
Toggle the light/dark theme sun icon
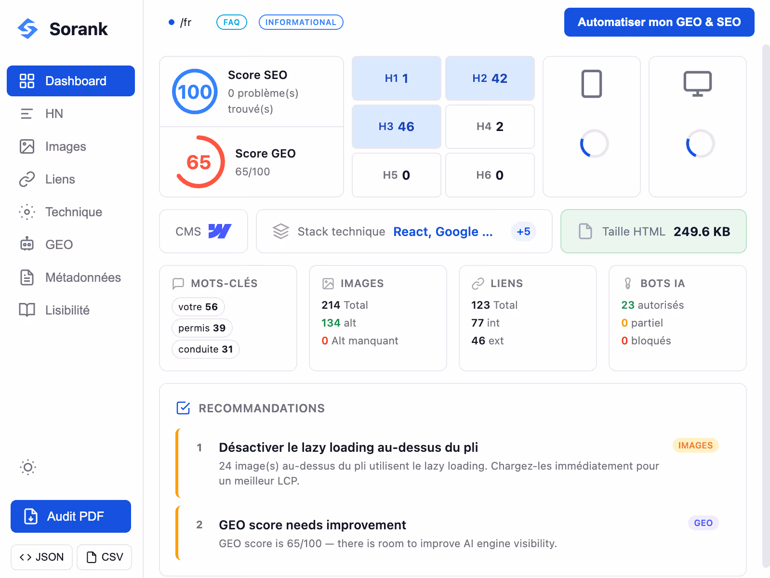pyautogui.click(x=28, y=467)
